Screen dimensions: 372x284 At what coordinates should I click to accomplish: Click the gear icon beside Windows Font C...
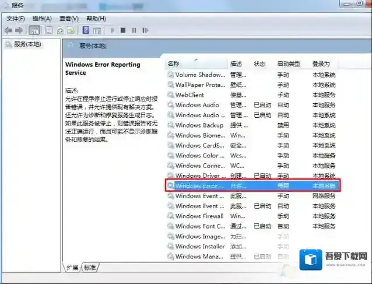[171, 226]
